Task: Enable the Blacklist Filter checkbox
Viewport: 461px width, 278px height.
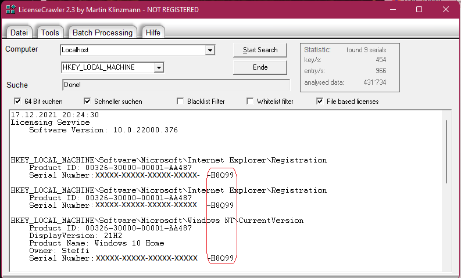Action: tap(180, 102)
